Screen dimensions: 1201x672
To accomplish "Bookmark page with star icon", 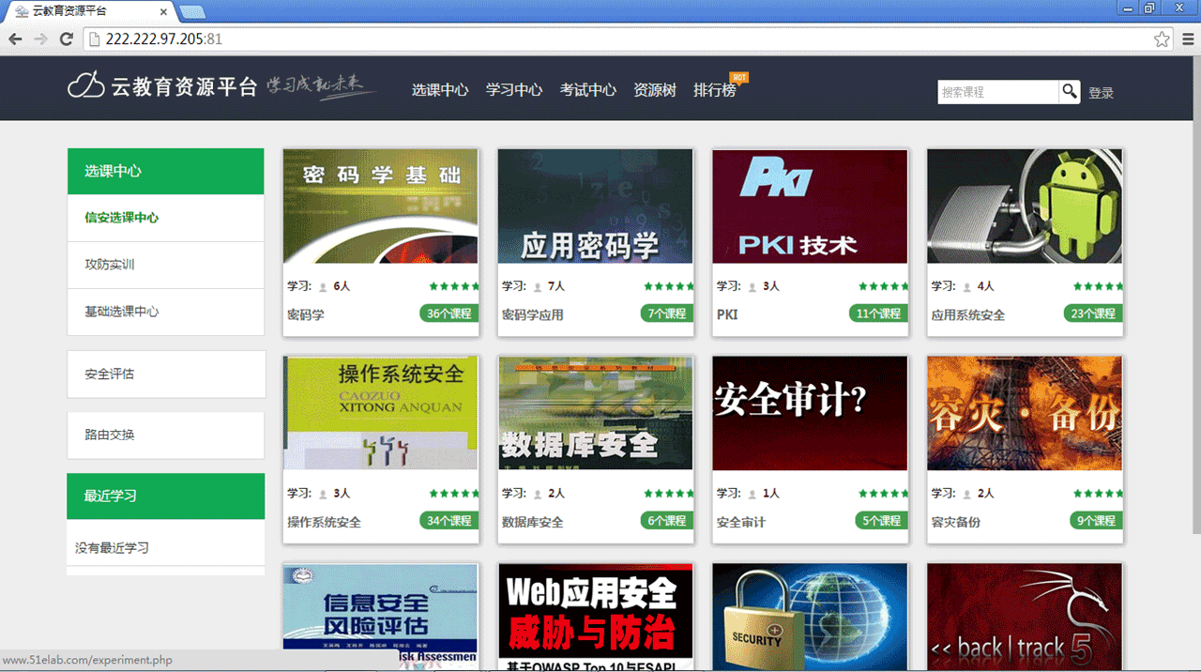I will [1162, 39].
